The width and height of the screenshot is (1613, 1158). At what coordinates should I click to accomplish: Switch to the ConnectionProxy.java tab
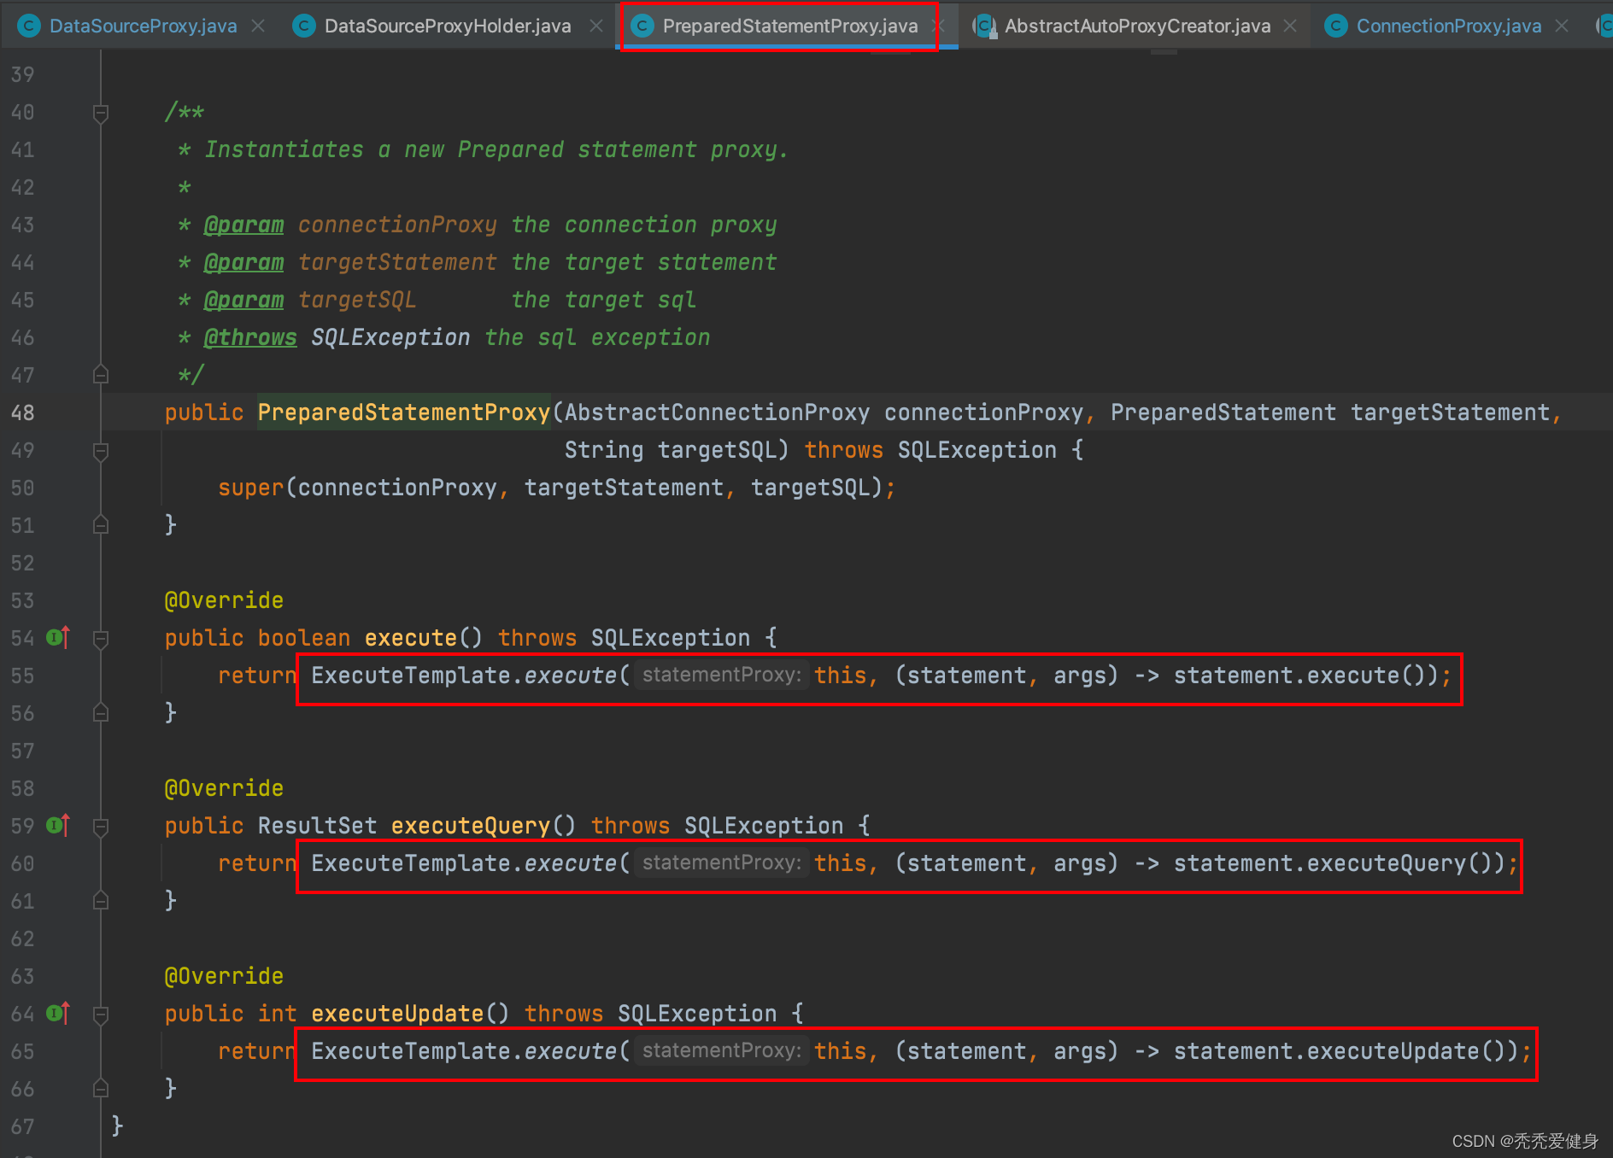point(1449,26)
